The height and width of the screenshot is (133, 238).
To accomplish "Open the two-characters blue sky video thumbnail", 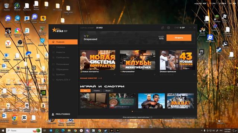I will click(x=151, y=101).
